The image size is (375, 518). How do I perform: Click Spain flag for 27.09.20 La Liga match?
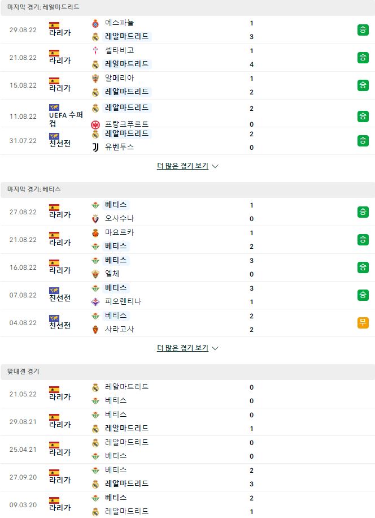[54, 472]
